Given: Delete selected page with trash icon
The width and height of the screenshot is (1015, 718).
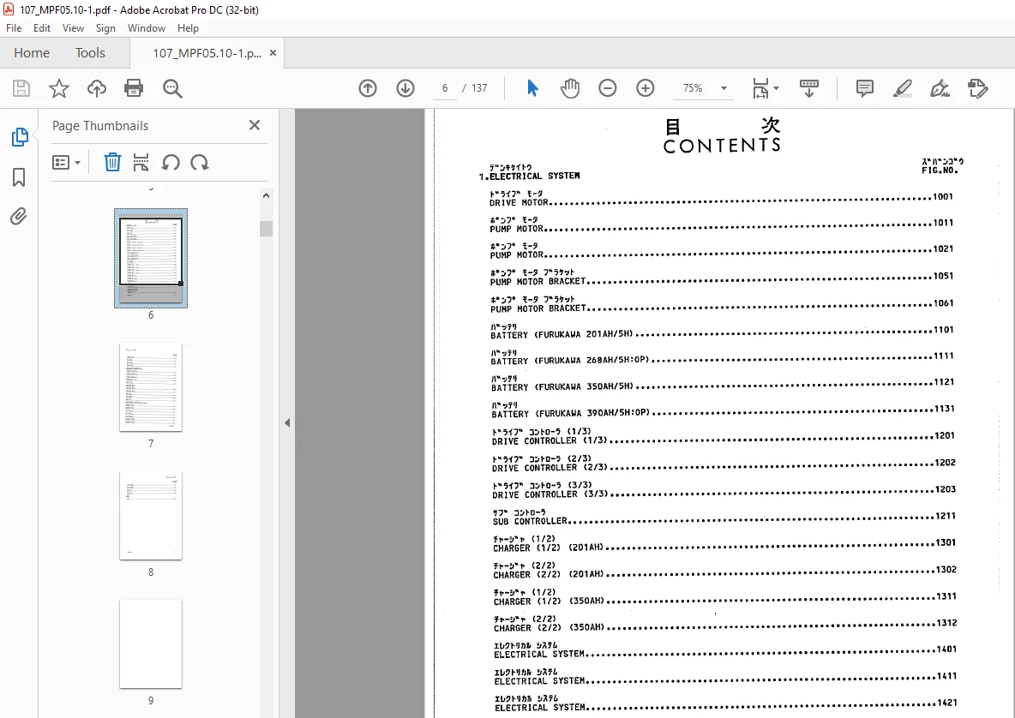Looking at the screenshot, I should point(112,162).
